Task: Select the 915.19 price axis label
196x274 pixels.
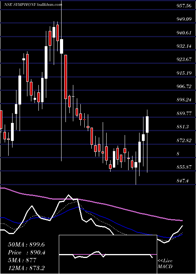Action: click(183, 73)
